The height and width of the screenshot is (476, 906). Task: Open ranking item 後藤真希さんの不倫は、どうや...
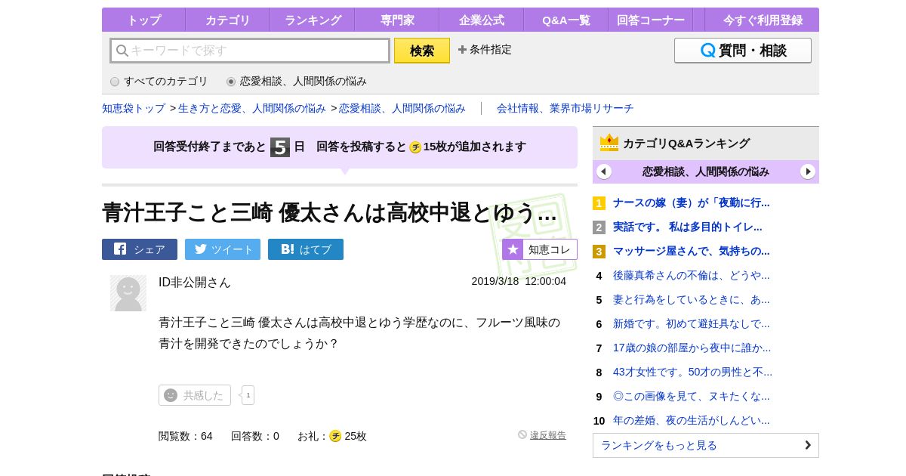pyautogui.click(x=692, y=275)
